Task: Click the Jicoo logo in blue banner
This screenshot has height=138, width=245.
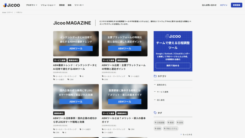Action: 173,36
